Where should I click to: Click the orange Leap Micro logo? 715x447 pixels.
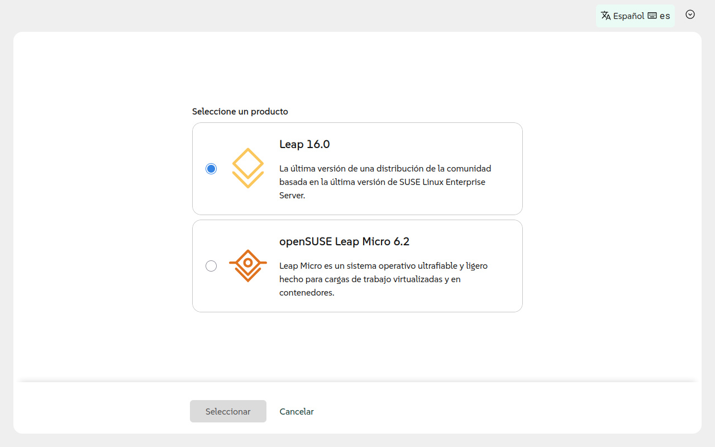(x=247, y=265)
